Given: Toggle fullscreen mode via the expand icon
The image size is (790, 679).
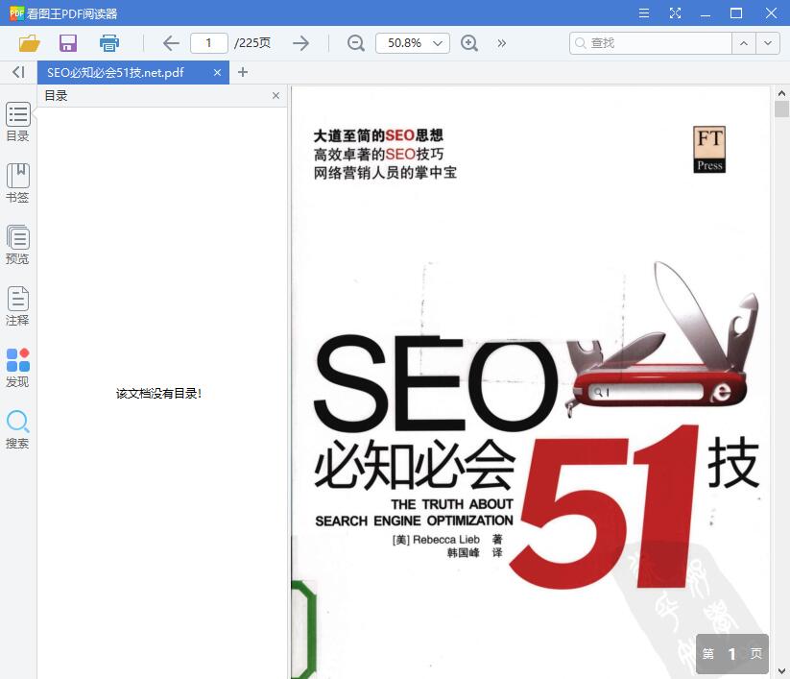Looking at the screenshot, I should click(675, 13).
